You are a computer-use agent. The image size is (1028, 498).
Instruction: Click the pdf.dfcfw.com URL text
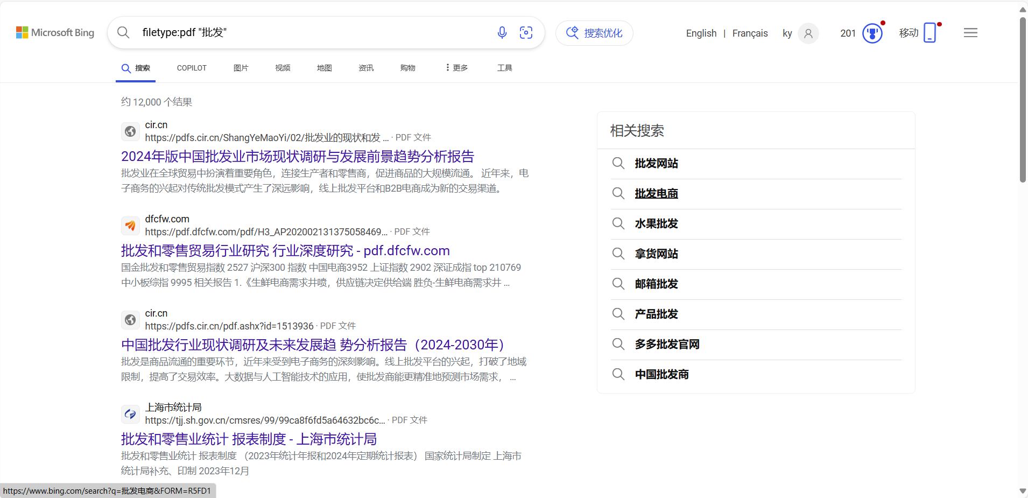click(266, 232)
